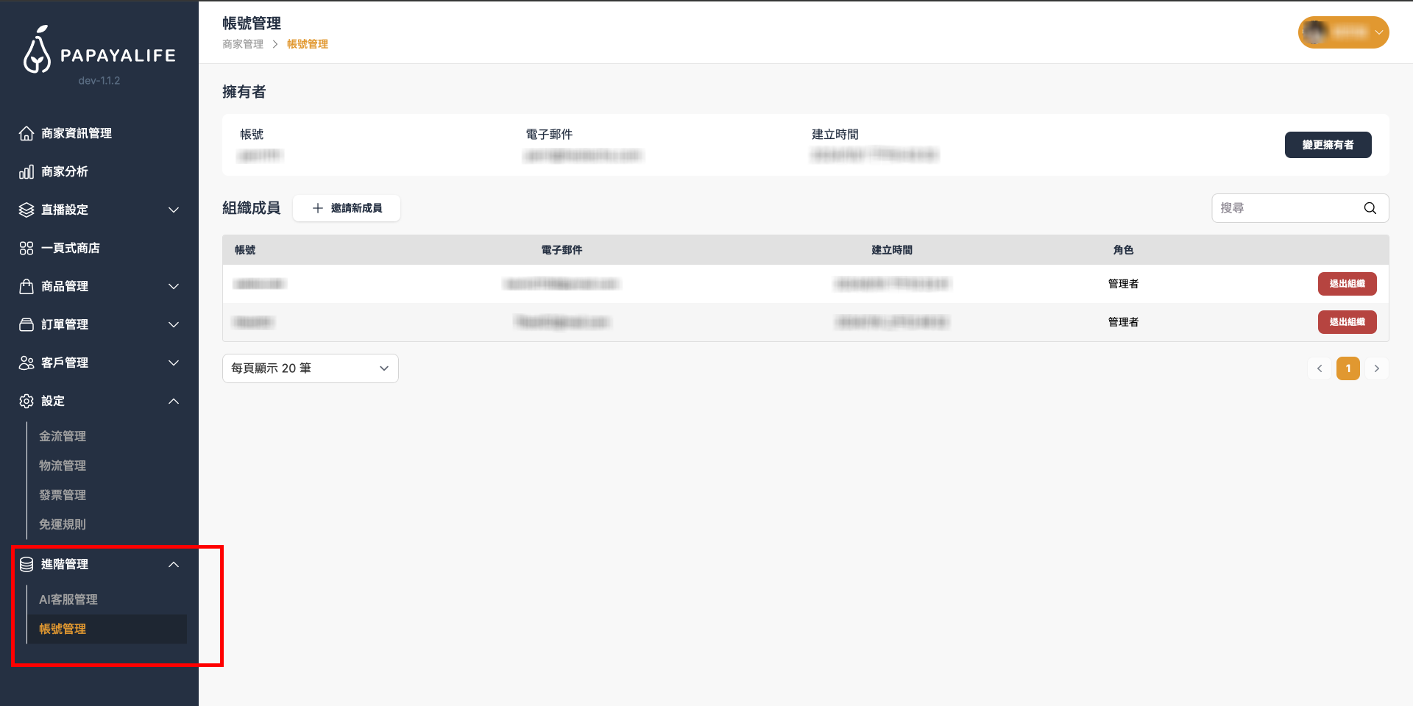This screenshot has height=706, width=1413.
Task: Go to previous page arrow
Action: 1320,368
